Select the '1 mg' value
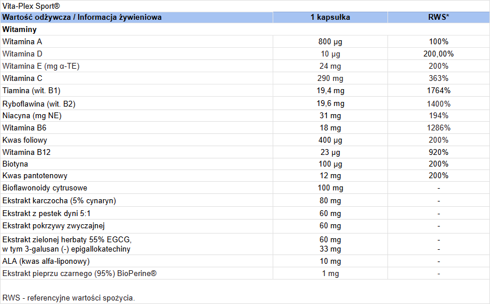Image resolution: width=490 pixels, height=304 pixels. tap(330, 273)
